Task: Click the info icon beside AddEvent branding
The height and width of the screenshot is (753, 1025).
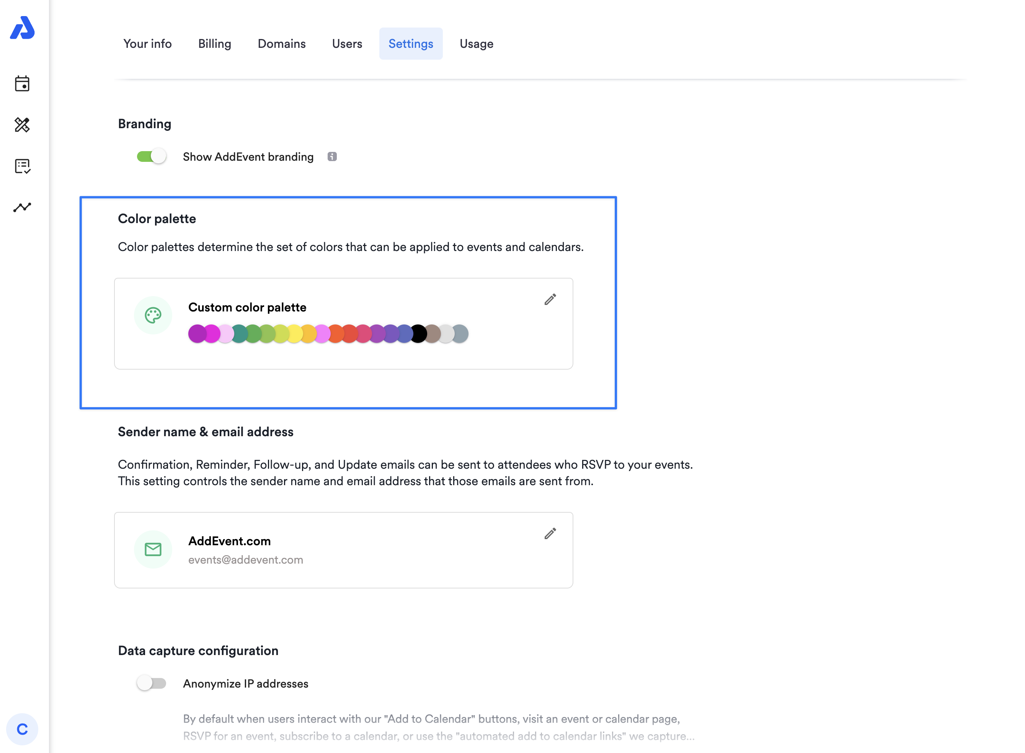Action: point(332,157)
